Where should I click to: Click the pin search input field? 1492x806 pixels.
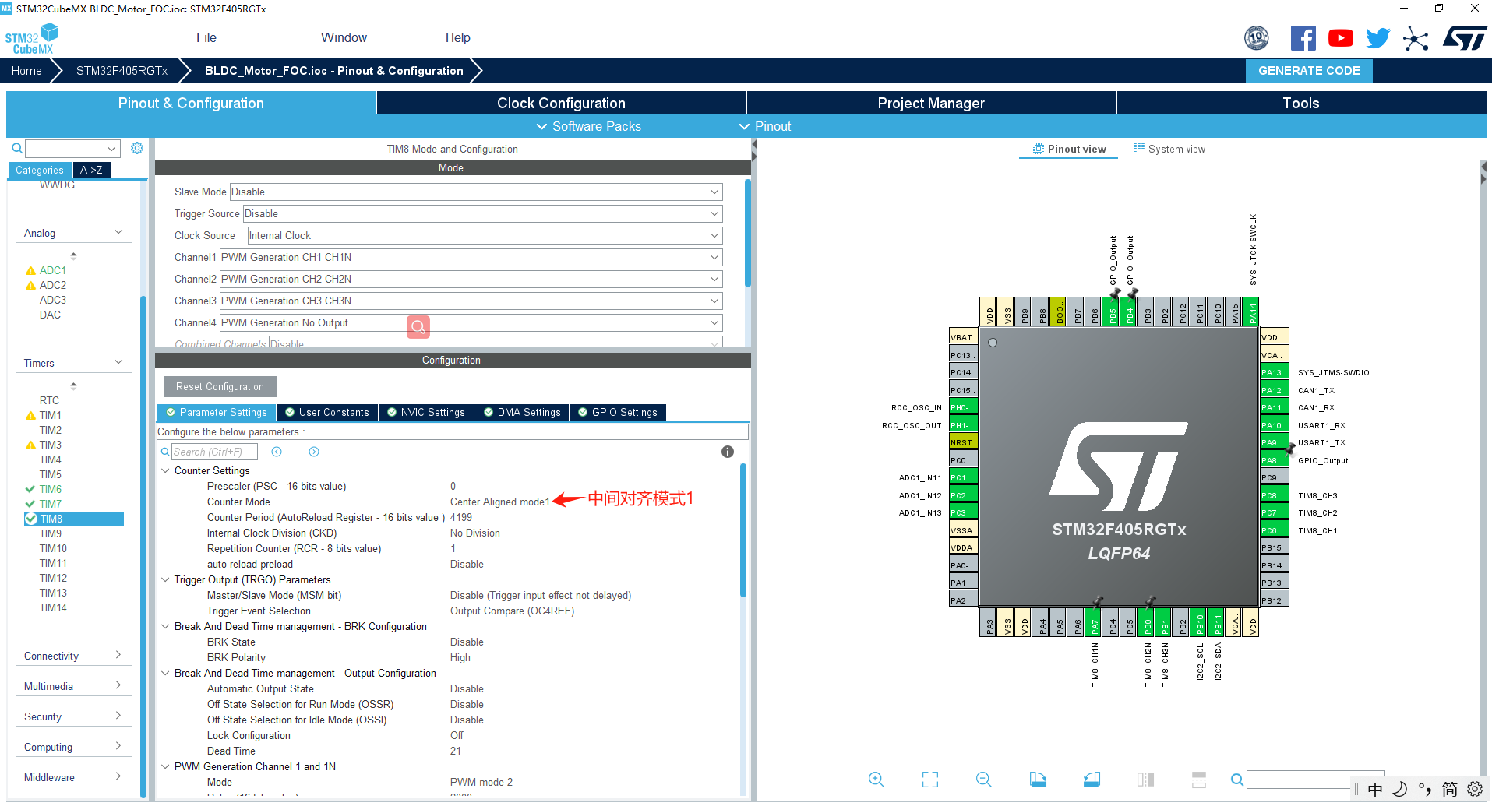(1315, 780)
